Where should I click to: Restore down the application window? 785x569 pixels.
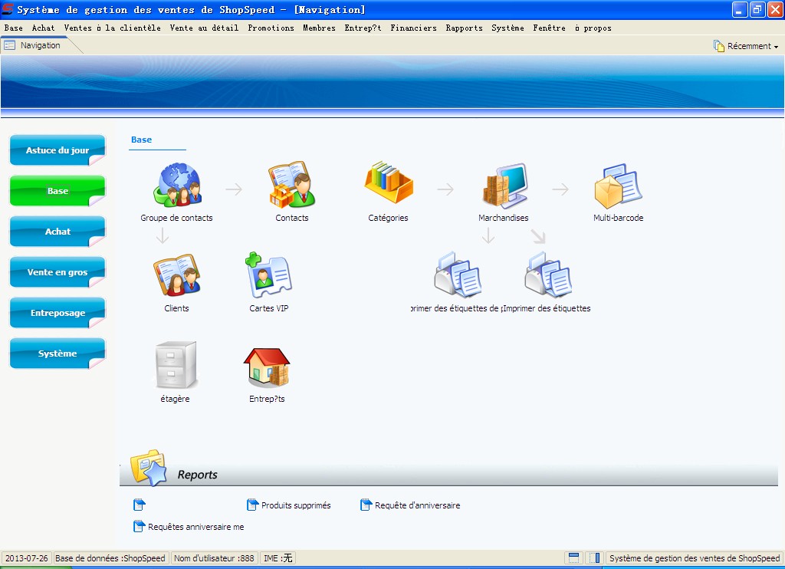(757, 9)
